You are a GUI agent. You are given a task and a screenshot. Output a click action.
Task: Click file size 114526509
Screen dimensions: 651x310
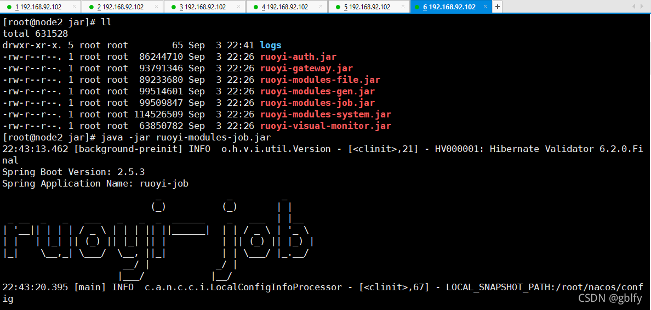tap(158, 114)
